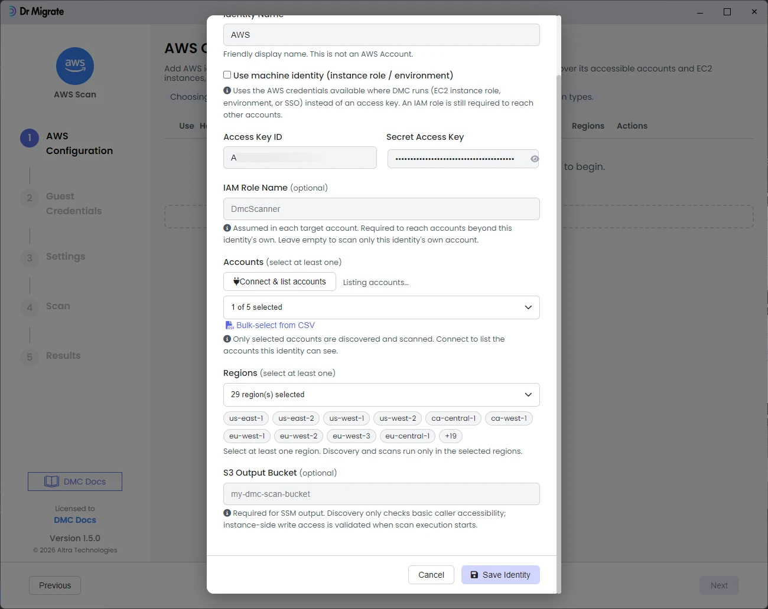Maximize the Dr Migrate window
Image resolution: width=768 pixels, height=609 pixels.
(727, 12)
